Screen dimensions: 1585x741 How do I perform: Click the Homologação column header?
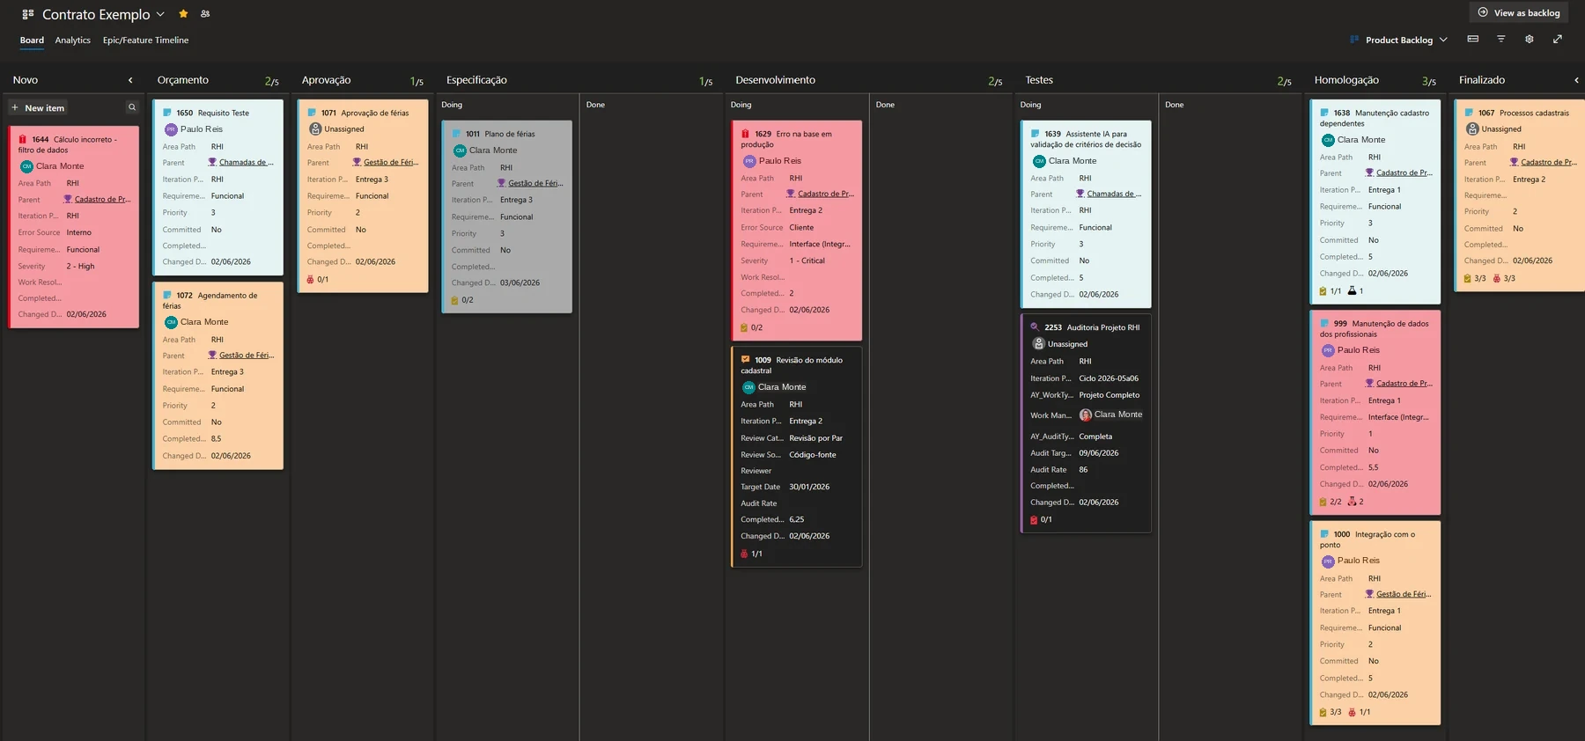1346,80
